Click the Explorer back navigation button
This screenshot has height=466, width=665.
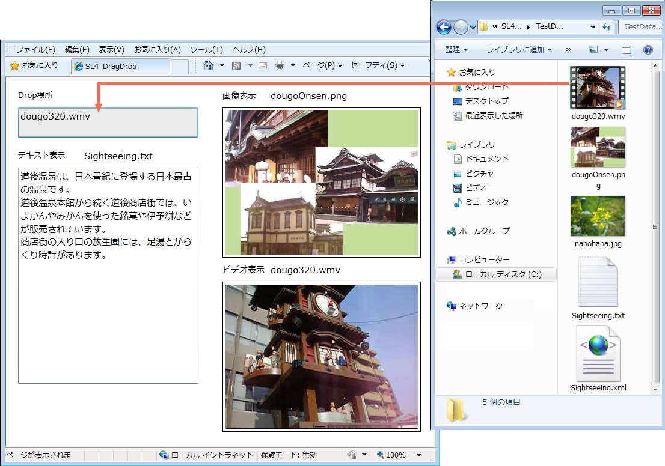[x=444, y=28]
